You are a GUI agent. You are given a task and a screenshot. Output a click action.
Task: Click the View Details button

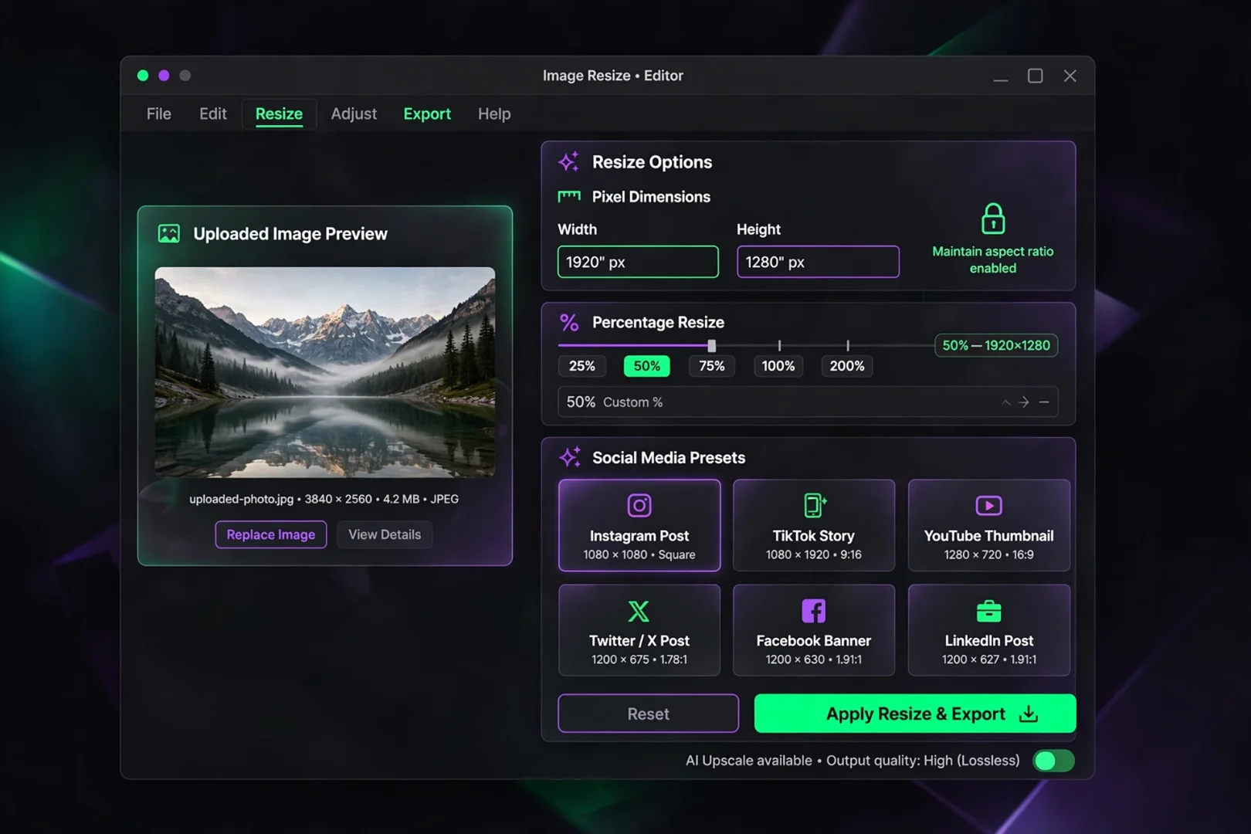coord(385,534)
